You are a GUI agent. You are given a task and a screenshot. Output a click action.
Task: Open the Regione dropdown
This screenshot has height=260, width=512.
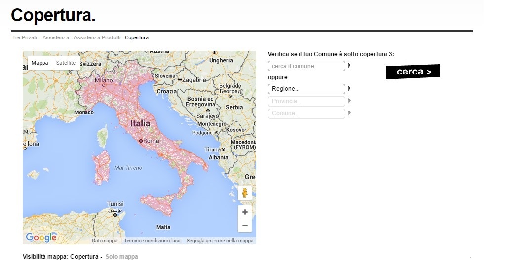pos(306,89)
